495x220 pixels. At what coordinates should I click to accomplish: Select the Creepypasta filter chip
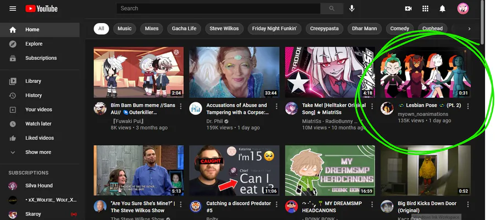(324, 29)
